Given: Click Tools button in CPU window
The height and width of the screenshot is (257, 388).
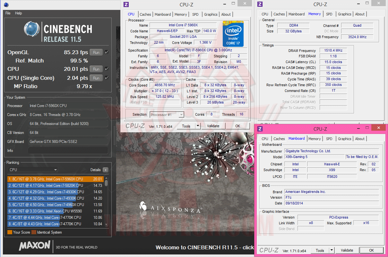Looking at the screenshot, I should [186, 126].
